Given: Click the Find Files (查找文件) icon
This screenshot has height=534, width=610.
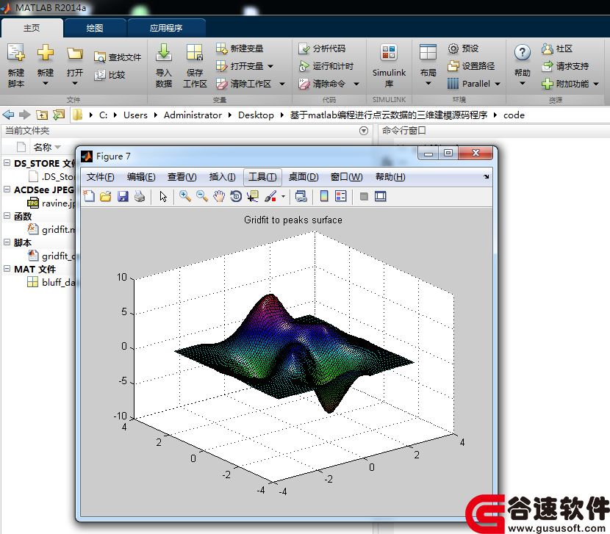Looking at the screenshot, I should point(100,57).
